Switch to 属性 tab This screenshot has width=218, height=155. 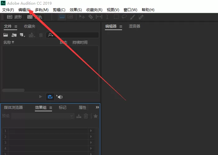click(83, 107)
